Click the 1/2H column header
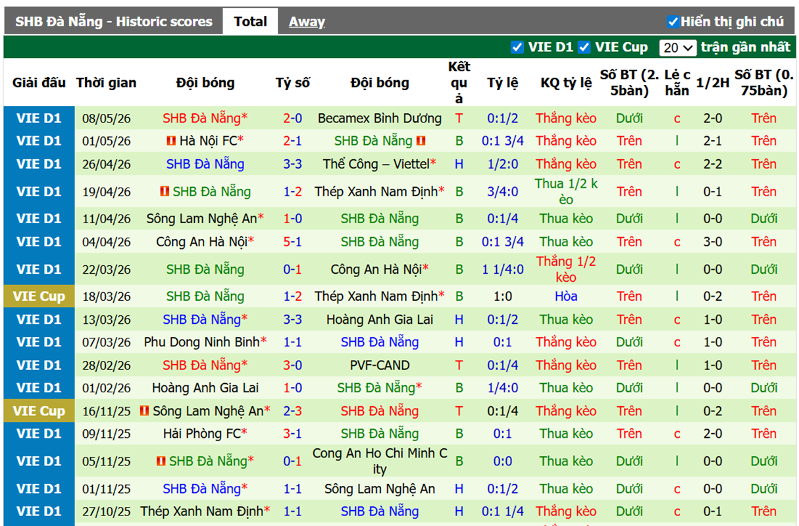The width and height of the screenshot is (799, 526). (713, 83)
